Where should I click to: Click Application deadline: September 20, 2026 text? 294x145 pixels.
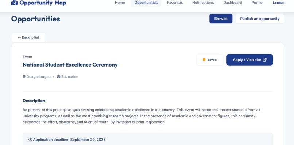[69, 140]
